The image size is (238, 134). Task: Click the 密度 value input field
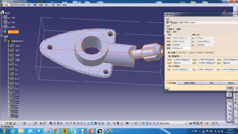tap(181, 48)
